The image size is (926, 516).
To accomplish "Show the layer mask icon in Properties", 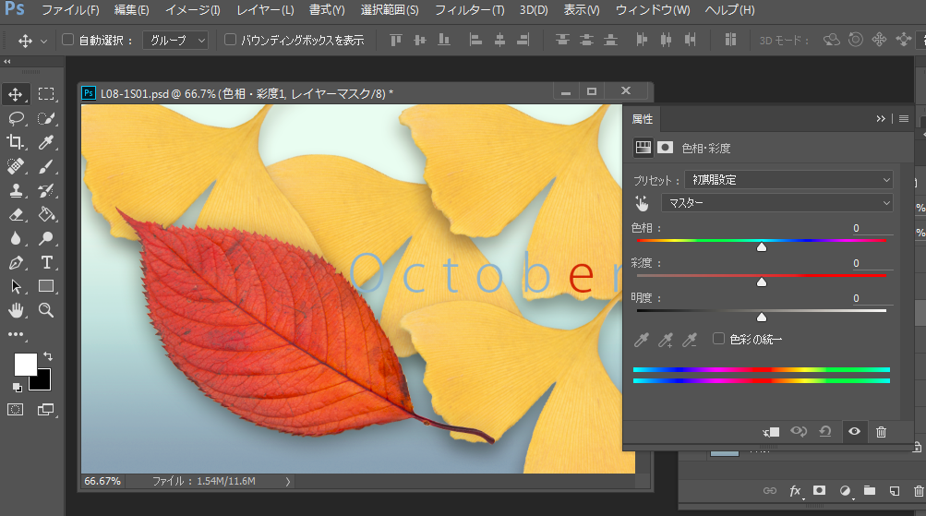I will click(x=666, y=147).
